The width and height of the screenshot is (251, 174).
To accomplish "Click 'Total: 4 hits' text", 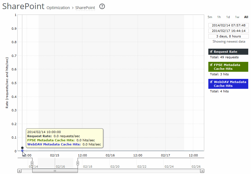I will pyautogui.click(x=219, y=91).
